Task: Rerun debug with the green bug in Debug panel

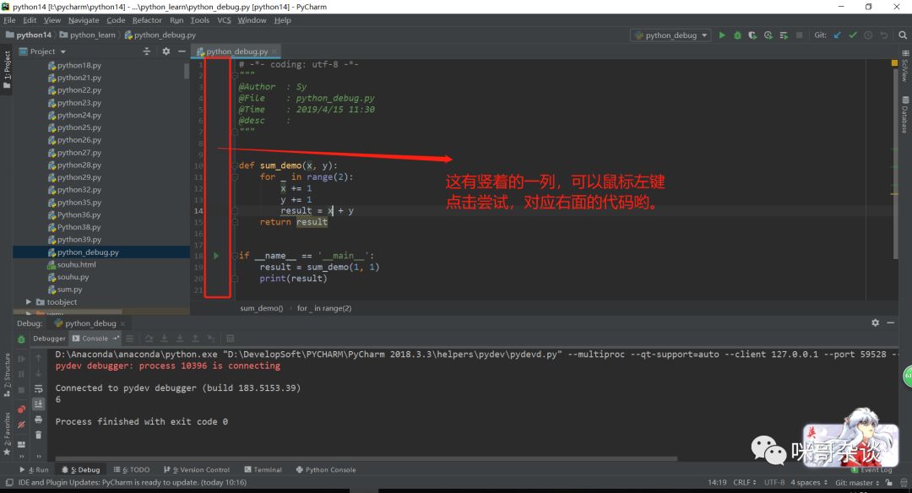Action: pos(21,339)
